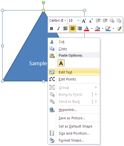Open the Hyperlink... dialog
This screenshot has height=146, width=124.
(x=68, y=110)
